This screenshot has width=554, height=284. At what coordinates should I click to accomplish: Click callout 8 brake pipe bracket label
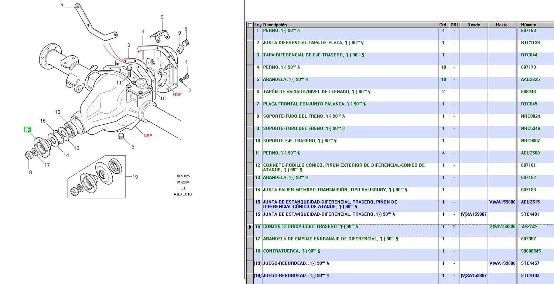(162, 17)
